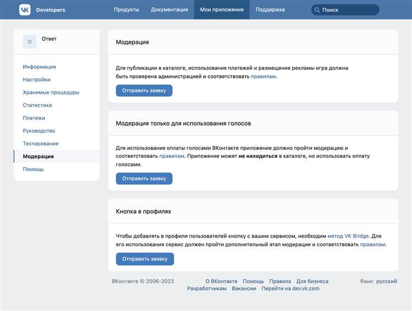
Task: Submit request for voices-only moderation
Action: 144,178
